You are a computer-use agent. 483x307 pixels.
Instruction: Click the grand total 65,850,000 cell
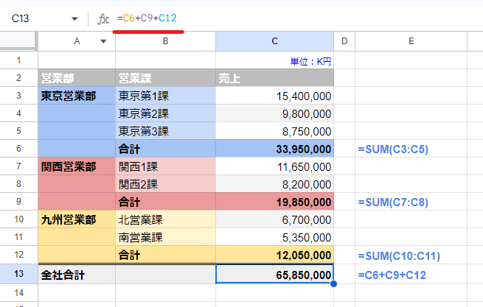click(275, 274)
